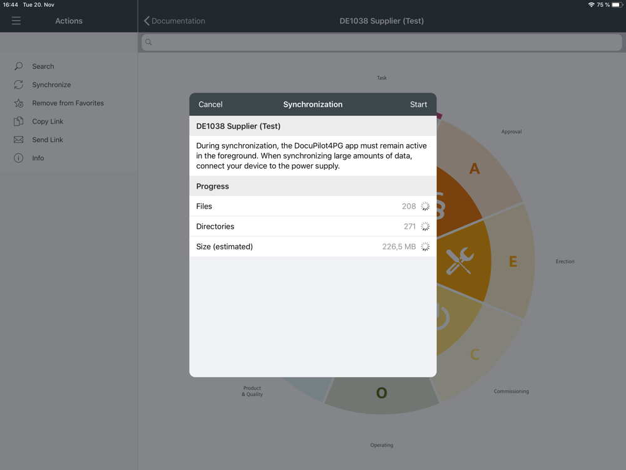Choose Send Link action
Image resolution: width=626 pixels, height=470 pixels.
tap(48, 140)
